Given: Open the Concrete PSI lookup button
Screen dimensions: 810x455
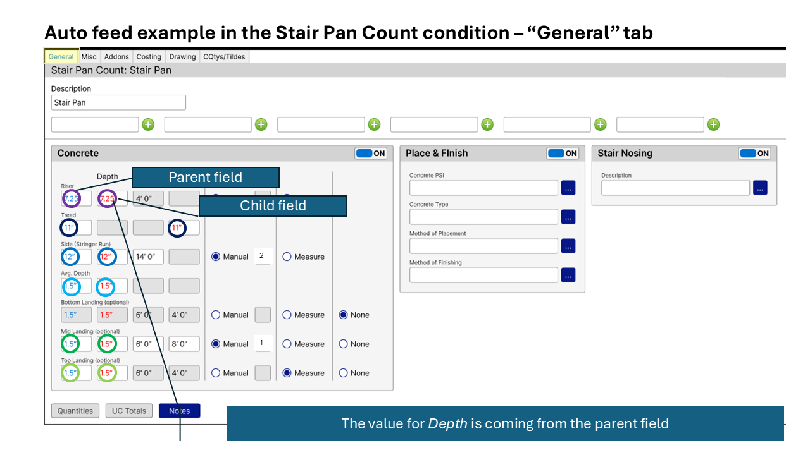Looking at the screenshot, I should click(x=568, y=188).
